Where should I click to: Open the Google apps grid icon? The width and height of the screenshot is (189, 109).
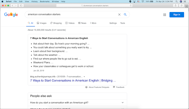[165, 15]
